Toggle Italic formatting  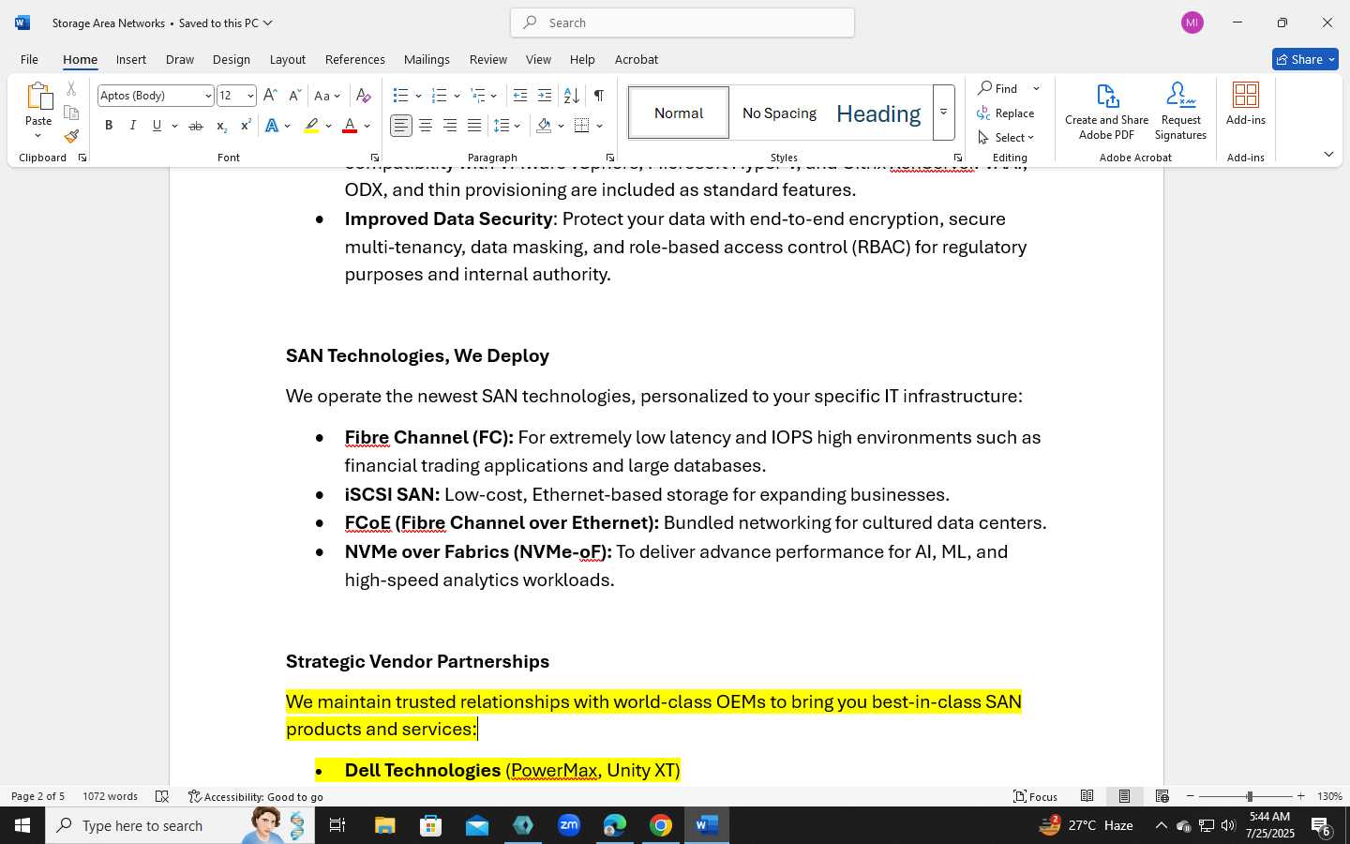click(x=132, y=126)
